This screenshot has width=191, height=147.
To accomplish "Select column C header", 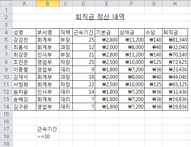I will click(x=66, y=3).
